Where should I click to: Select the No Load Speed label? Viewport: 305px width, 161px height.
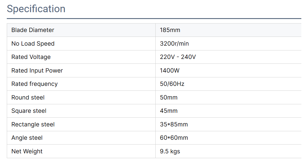33,43
